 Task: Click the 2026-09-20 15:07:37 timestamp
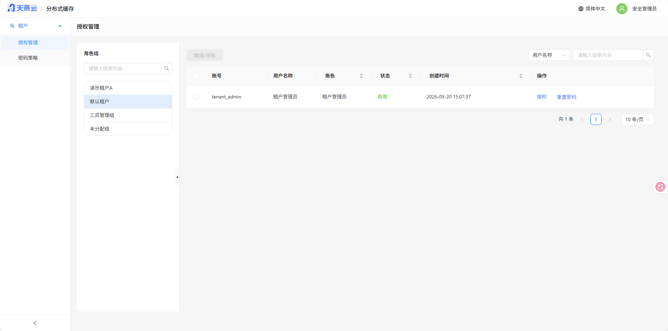(449, 97)
